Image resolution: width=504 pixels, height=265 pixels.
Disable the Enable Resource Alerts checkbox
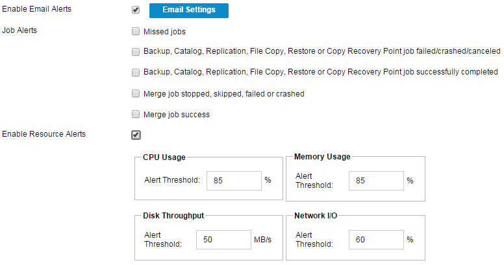click(x=136, y=135)
